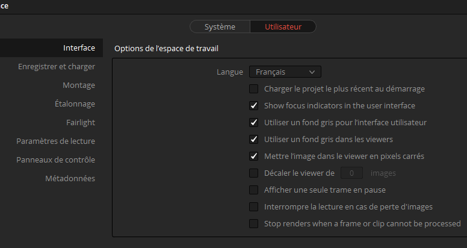Enable Stop renders when frame cannot be processed
467x248 pixels.
click(x=254, y=224)
